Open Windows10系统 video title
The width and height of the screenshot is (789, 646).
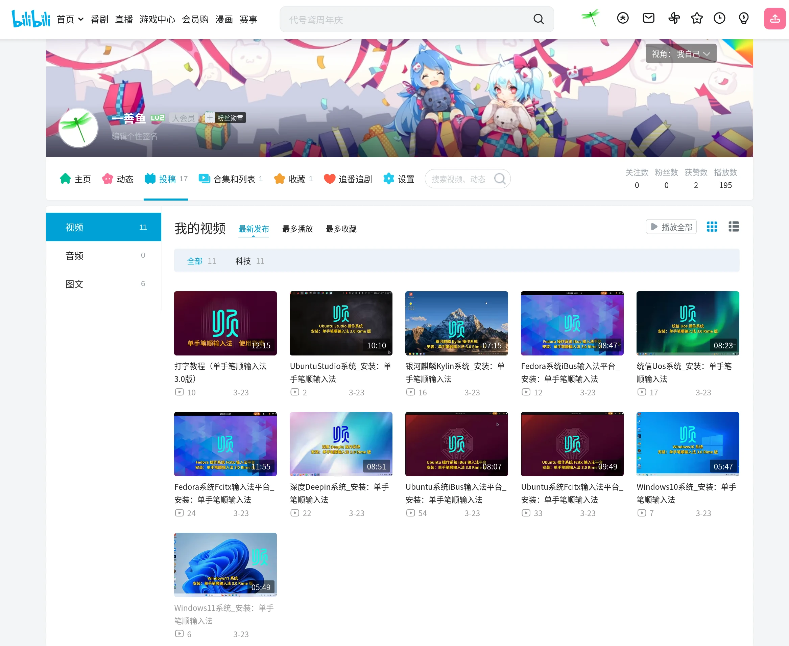687,493
